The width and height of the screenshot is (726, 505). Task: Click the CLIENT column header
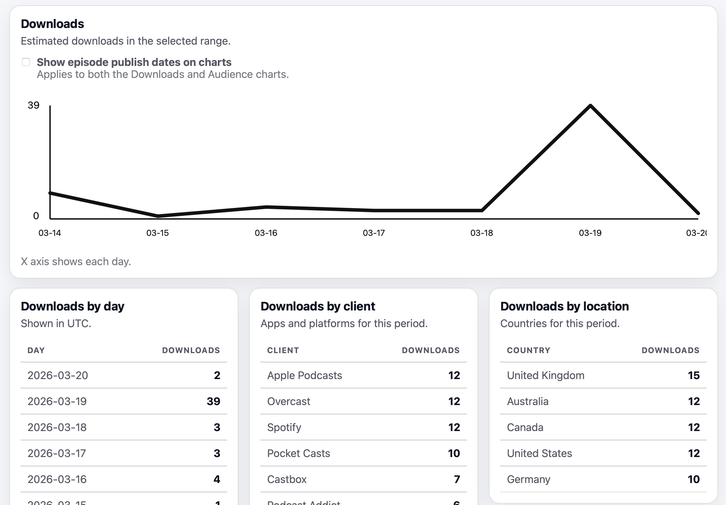[x=283, y=350]
